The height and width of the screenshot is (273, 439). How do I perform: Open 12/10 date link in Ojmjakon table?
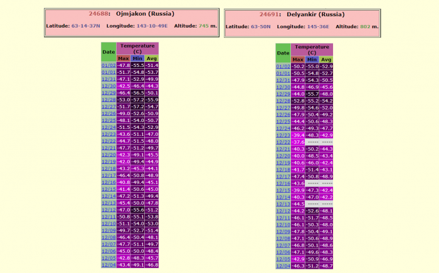(108, 224)
